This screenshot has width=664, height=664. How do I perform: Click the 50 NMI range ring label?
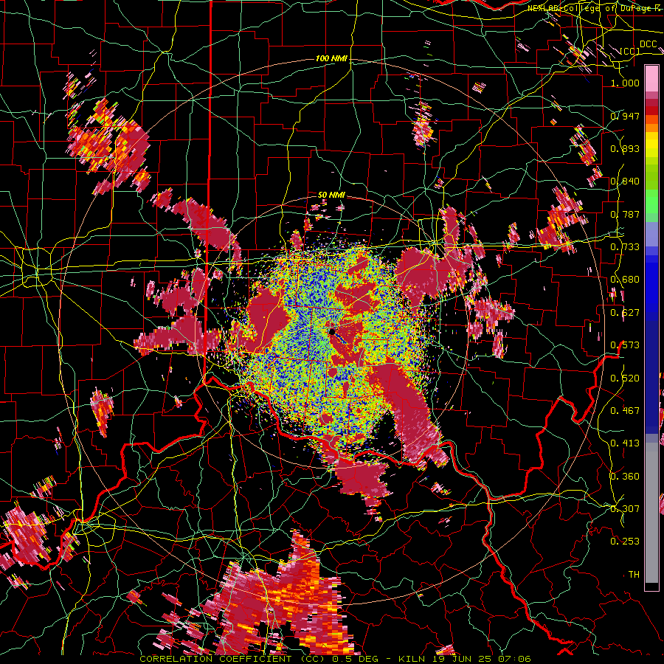[331, 195]
